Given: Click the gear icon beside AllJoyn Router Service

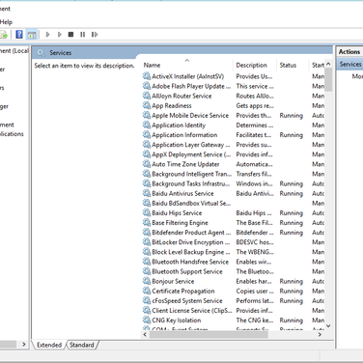Looking at the screenshot, I should [147, 96].
